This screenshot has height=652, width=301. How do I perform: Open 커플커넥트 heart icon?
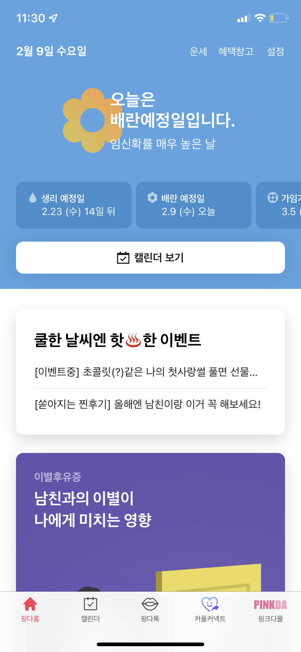click(210, 604)
